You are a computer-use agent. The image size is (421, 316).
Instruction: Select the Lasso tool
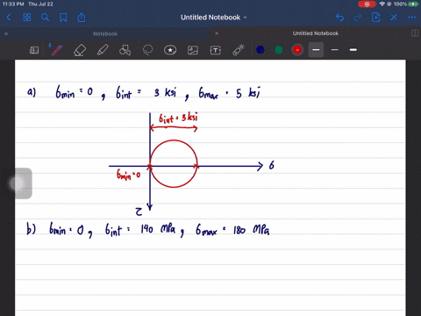pyautogui.click(x=147, y=50)
